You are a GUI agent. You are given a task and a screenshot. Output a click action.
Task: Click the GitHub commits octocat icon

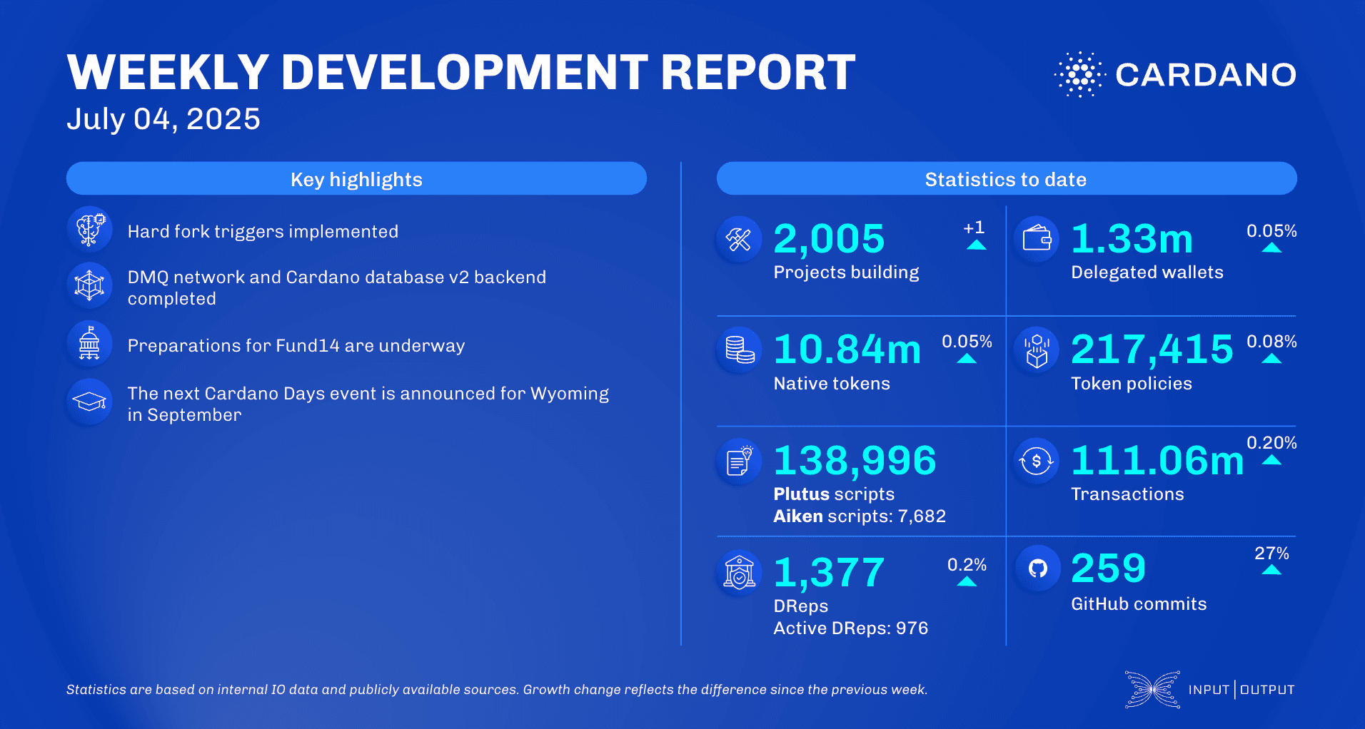(x=1037, y=569)
